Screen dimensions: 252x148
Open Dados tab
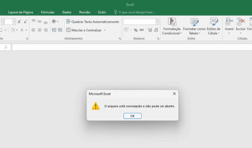pos(67,12)
